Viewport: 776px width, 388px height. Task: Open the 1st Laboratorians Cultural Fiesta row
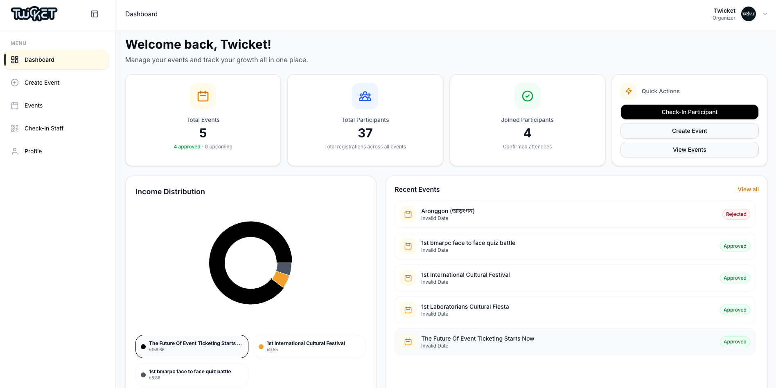click(x=575, y=310)
